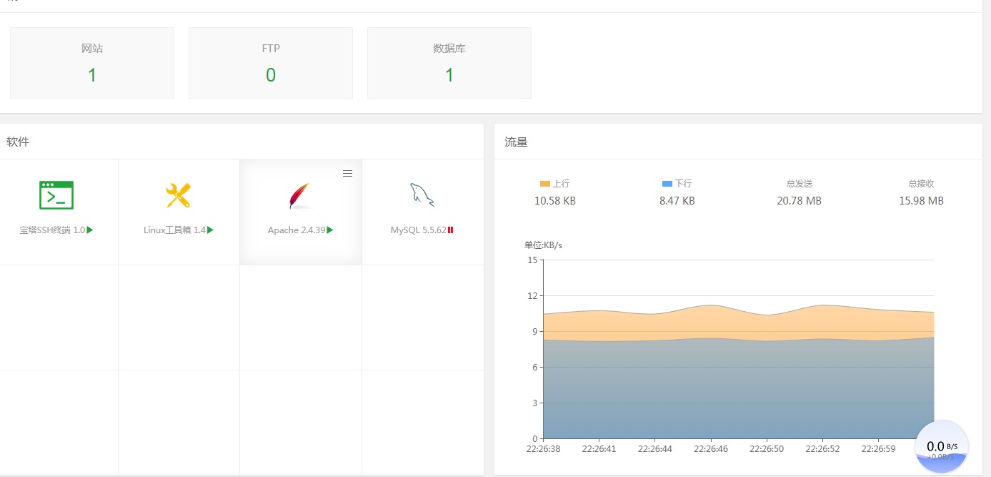This screenshot has width=991, height=477.
Task: Toggle the 上行 orange legend swatch
Action: (545, 184)
